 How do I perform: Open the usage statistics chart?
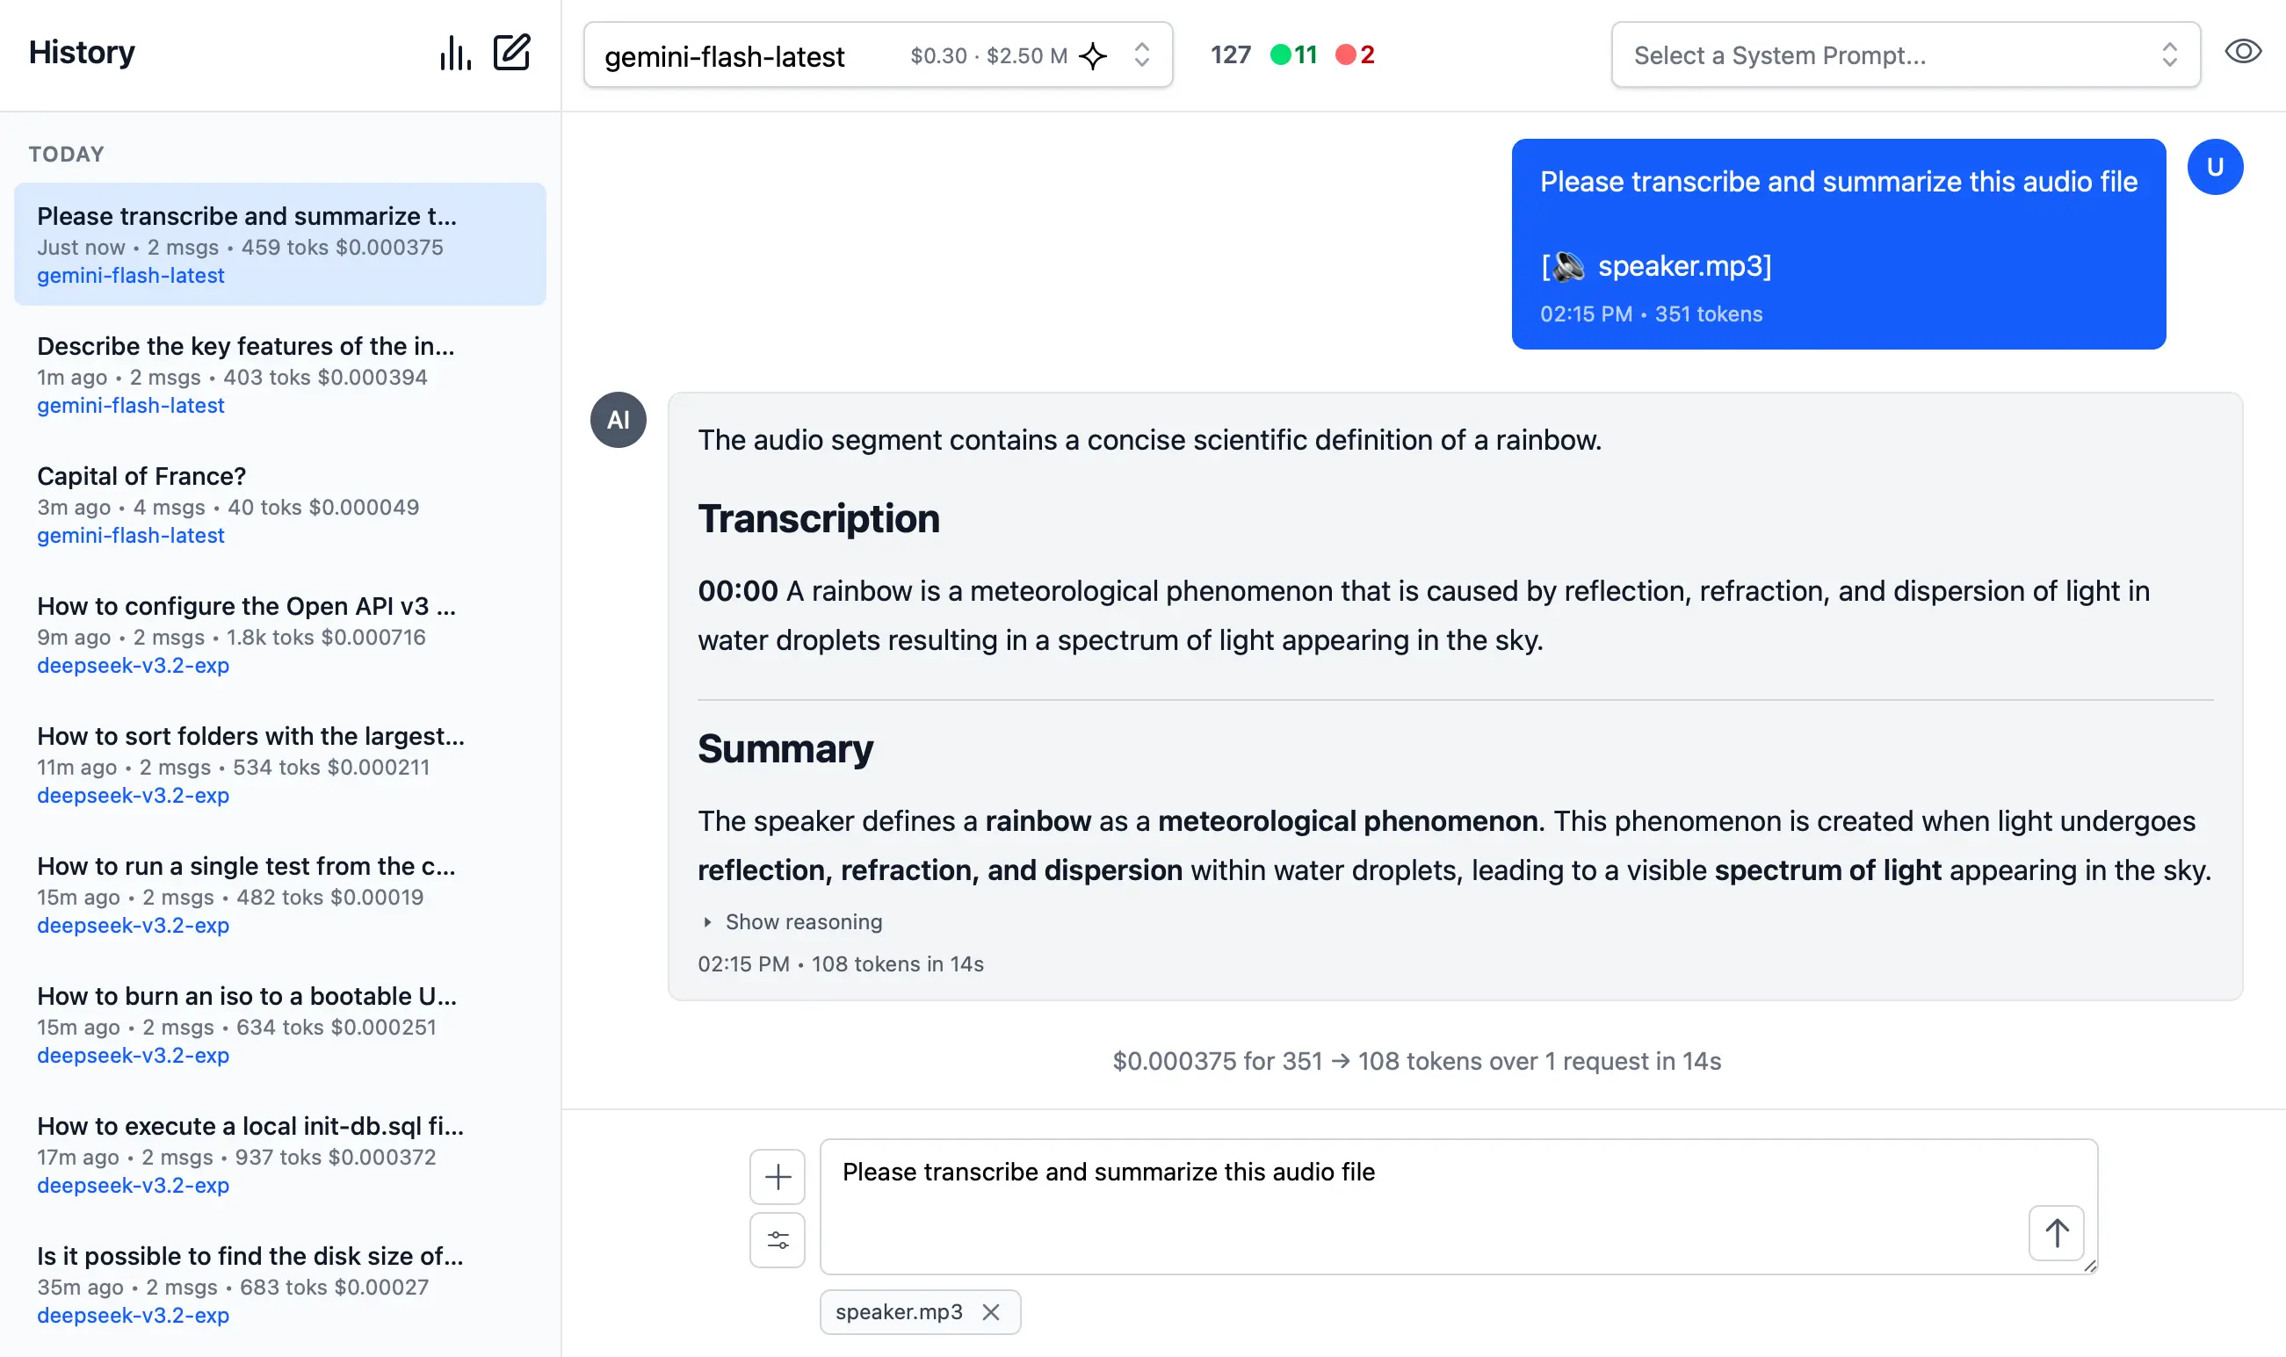click(x=454, y=53)
